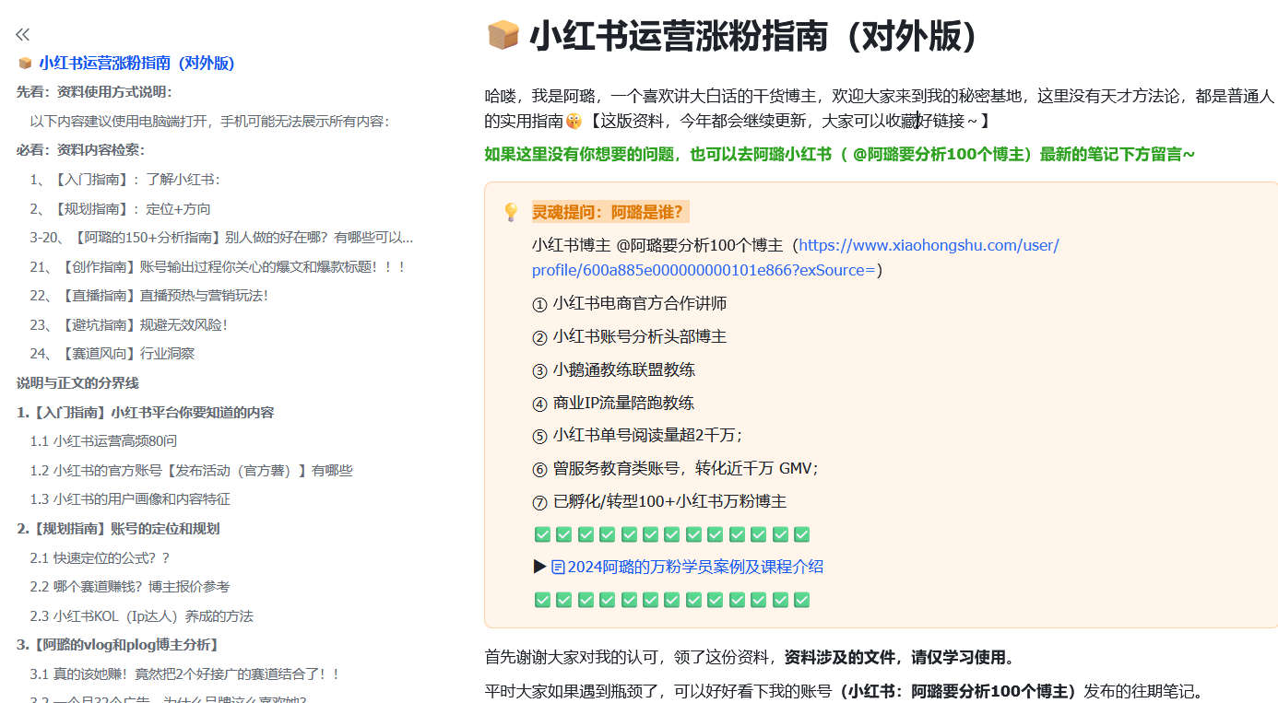Screen dimensions: 1278x703
Task: Click the line ⑥ 曾服务教育类账号，转化近千万 GMV
Action: click(676, 469)
